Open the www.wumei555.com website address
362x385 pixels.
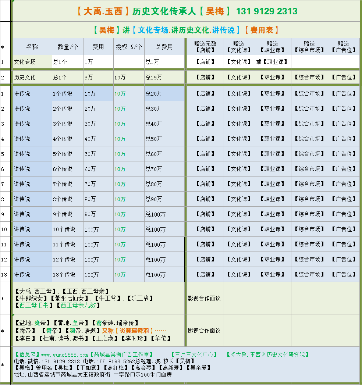65,355
